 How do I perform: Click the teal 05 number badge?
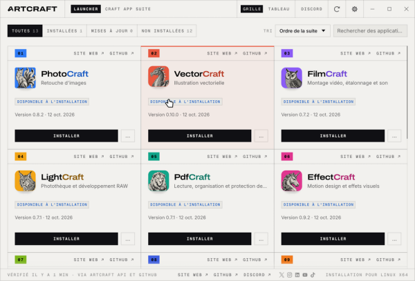pyautogui.click(x=154, y=156)
